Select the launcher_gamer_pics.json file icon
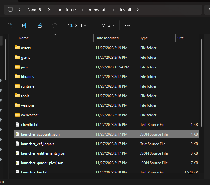The height and width of the screenshot is (185, 210). tap(17, 163)
